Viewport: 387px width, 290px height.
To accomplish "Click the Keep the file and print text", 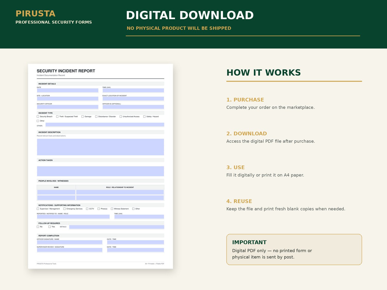I will click(286, 209).
